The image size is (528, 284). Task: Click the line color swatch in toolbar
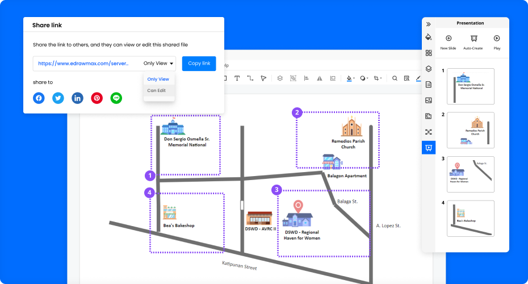click(x=419, y=78)
